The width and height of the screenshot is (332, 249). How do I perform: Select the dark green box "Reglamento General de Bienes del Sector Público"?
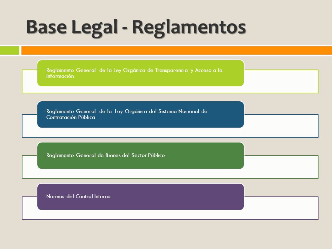pos(141,155)
